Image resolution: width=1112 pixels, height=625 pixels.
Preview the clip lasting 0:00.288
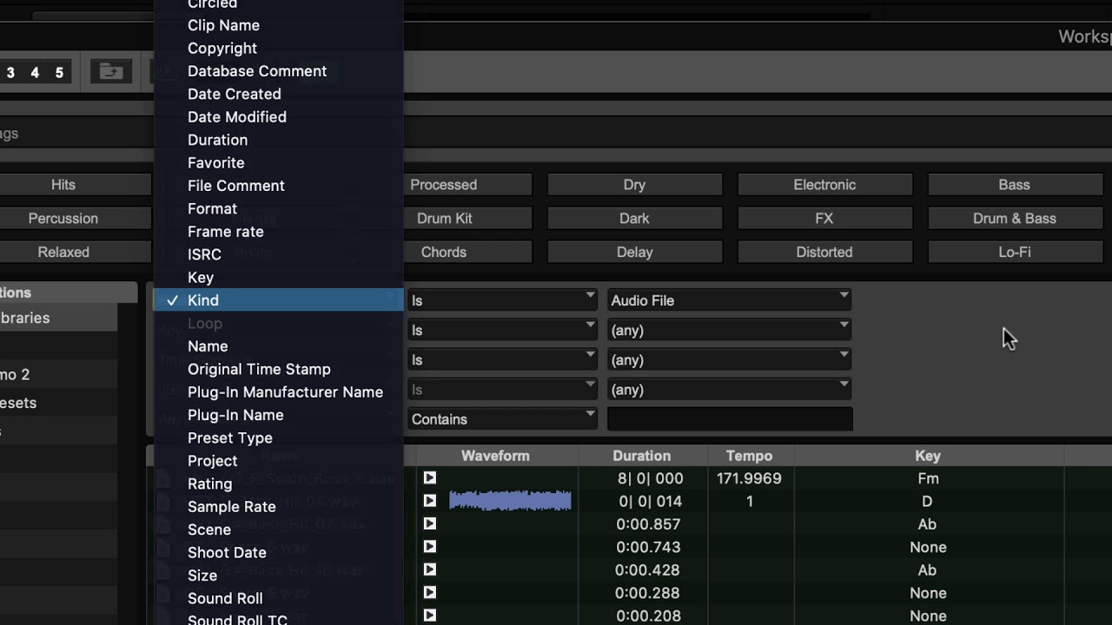tap(430, 593)
